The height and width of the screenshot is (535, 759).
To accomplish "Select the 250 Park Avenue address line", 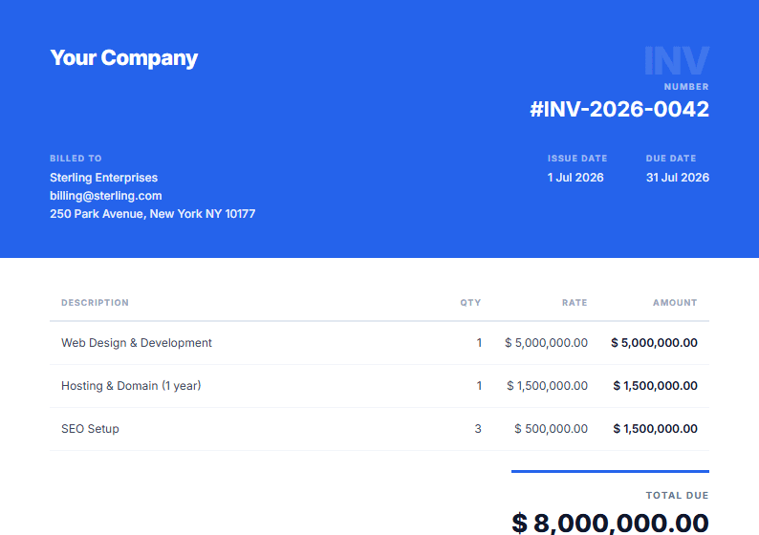I will point(153,213).
